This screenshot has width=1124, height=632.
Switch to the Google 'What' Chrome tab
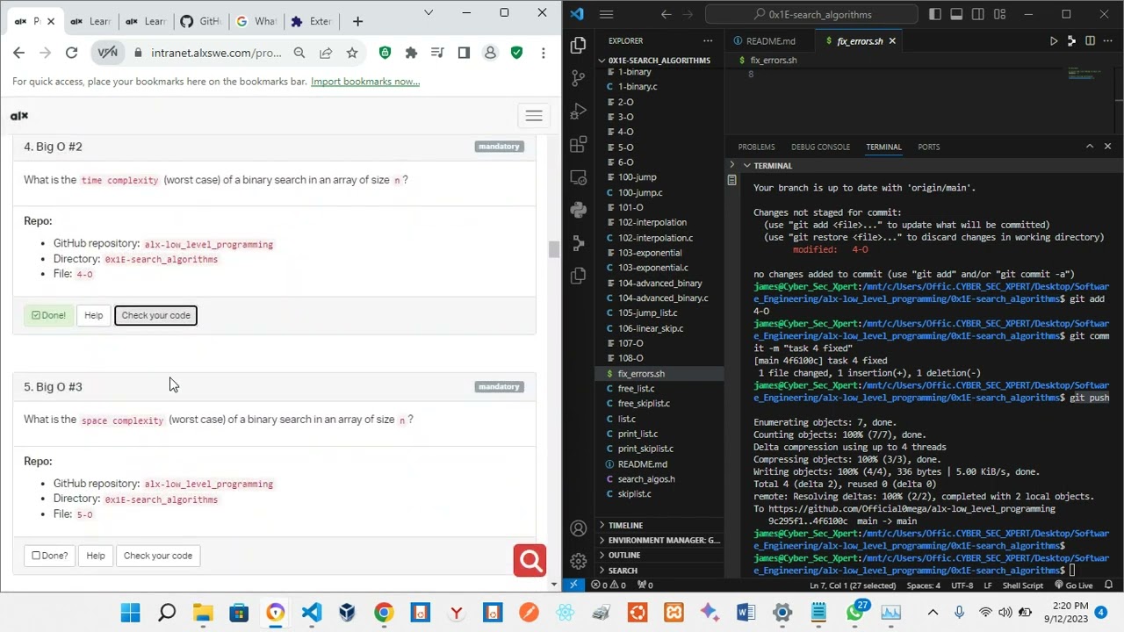click(257, 21)
